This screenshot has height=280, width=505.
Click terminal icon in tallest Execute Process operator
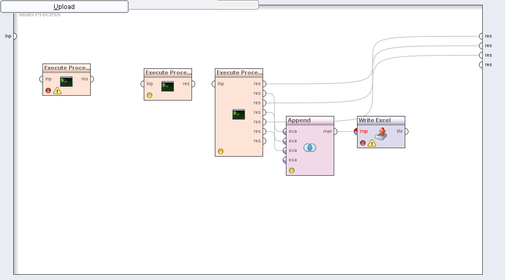tap(239, 114)
